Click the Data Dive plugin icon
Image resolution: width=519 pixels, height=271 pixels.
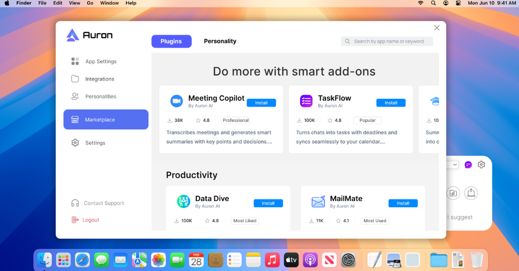coord(183,201)
